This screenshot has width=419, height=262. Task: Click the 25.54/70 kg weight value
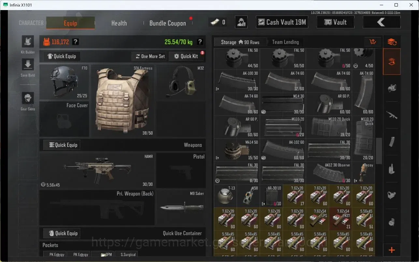coord(179,42)
